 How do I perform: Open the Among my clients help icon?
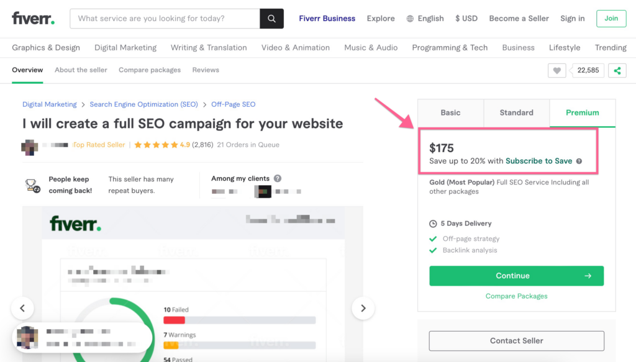(x=278, y=178)
